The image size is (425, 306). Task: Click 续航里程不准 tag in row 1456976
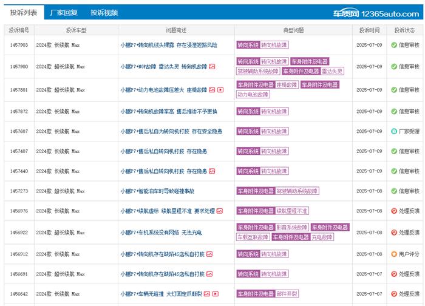coord(292,211)
